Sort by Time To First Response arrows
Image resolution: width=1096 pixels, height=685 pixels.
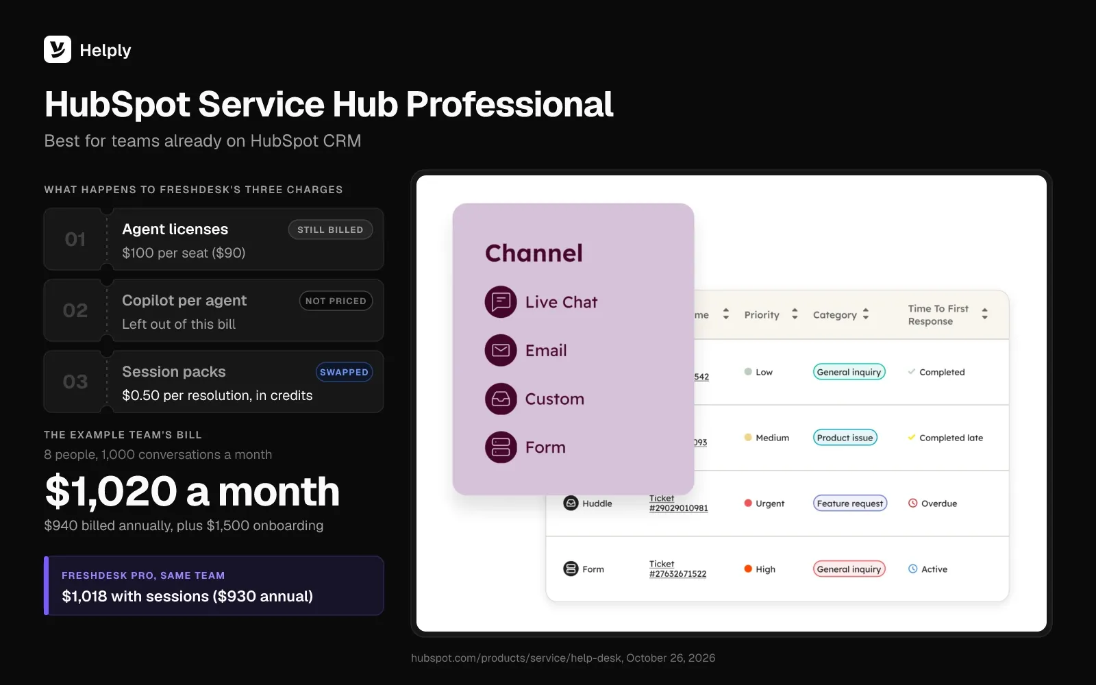984,314
